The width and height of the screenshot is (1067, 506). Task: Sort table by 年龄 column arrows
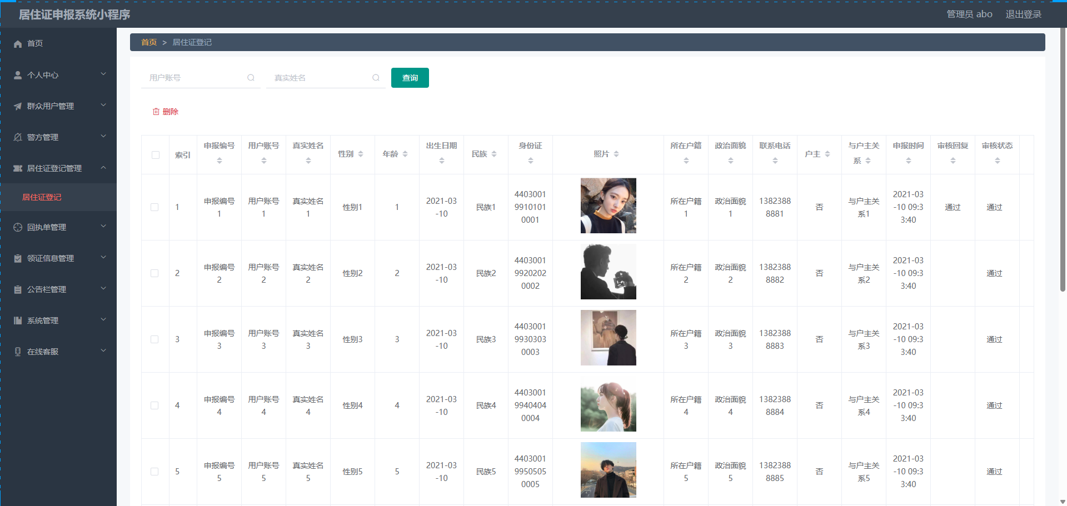405,154
